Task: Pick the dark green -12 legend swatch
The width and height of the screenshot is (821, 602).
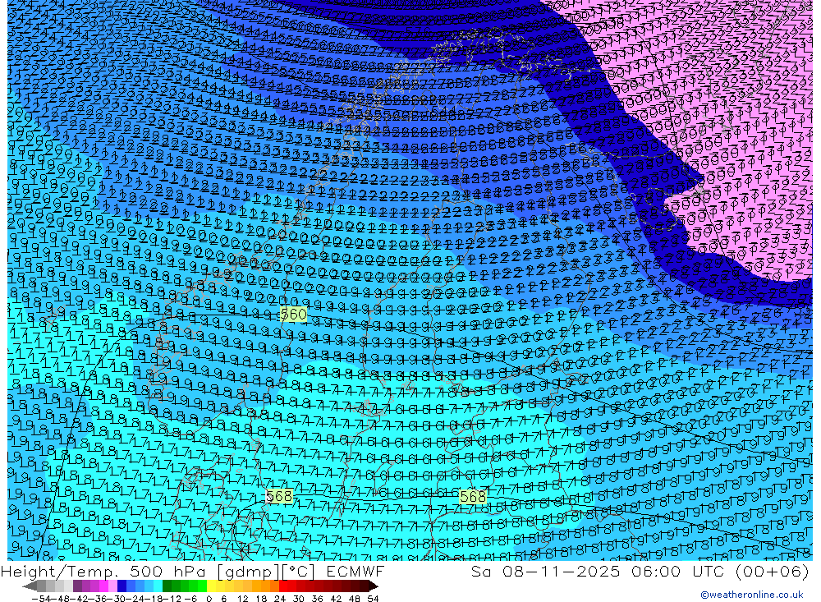Action: (167, 586)
